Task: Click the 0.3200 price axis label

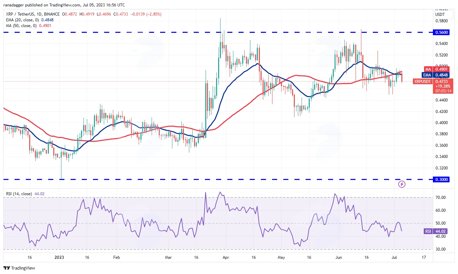Action: [x=441, y=168]
